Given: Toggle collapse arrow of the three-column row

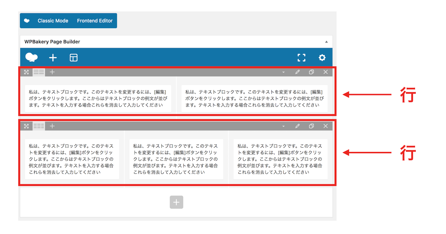Looking at the screenshot, I should (283, 126).
